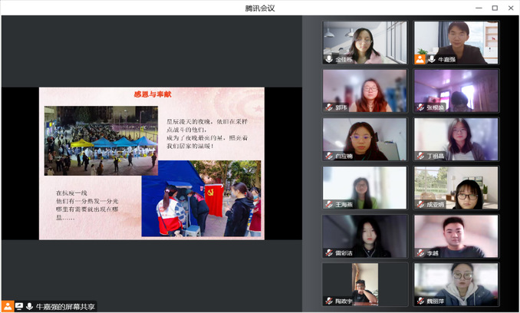Click the shared slide titled 感恩与奉献
The width and height of the screenshot is (520, 313).
pos(152,163)
